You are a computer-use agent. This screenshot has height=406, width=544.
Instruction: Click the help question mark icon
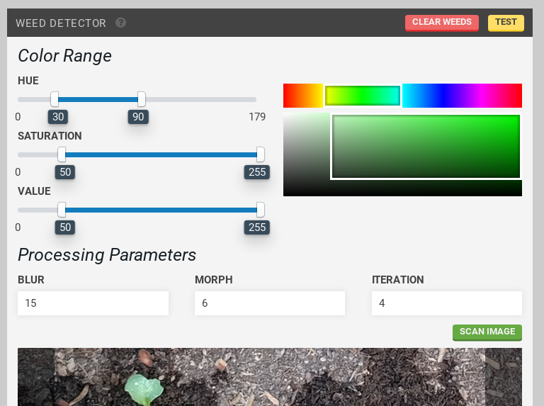(121, 23)
